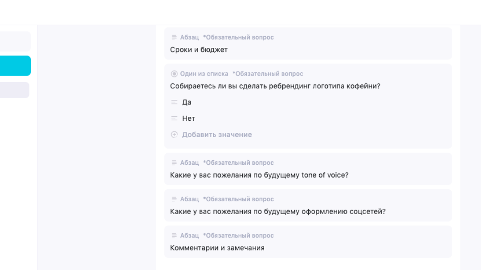Click drag handle next to option "Да"
481x270 pixels.
tap(174, 102)
